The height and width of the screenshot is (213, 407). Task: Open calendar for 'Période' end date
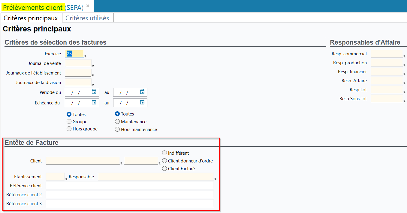point(142,92)
